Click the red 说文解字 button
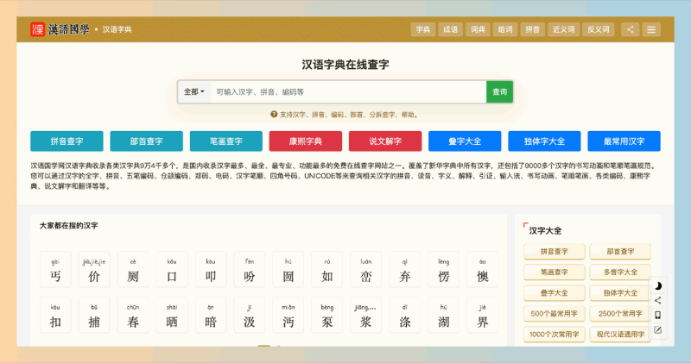The width and height of the screenshot is (691, 363). tap(385, 141)
